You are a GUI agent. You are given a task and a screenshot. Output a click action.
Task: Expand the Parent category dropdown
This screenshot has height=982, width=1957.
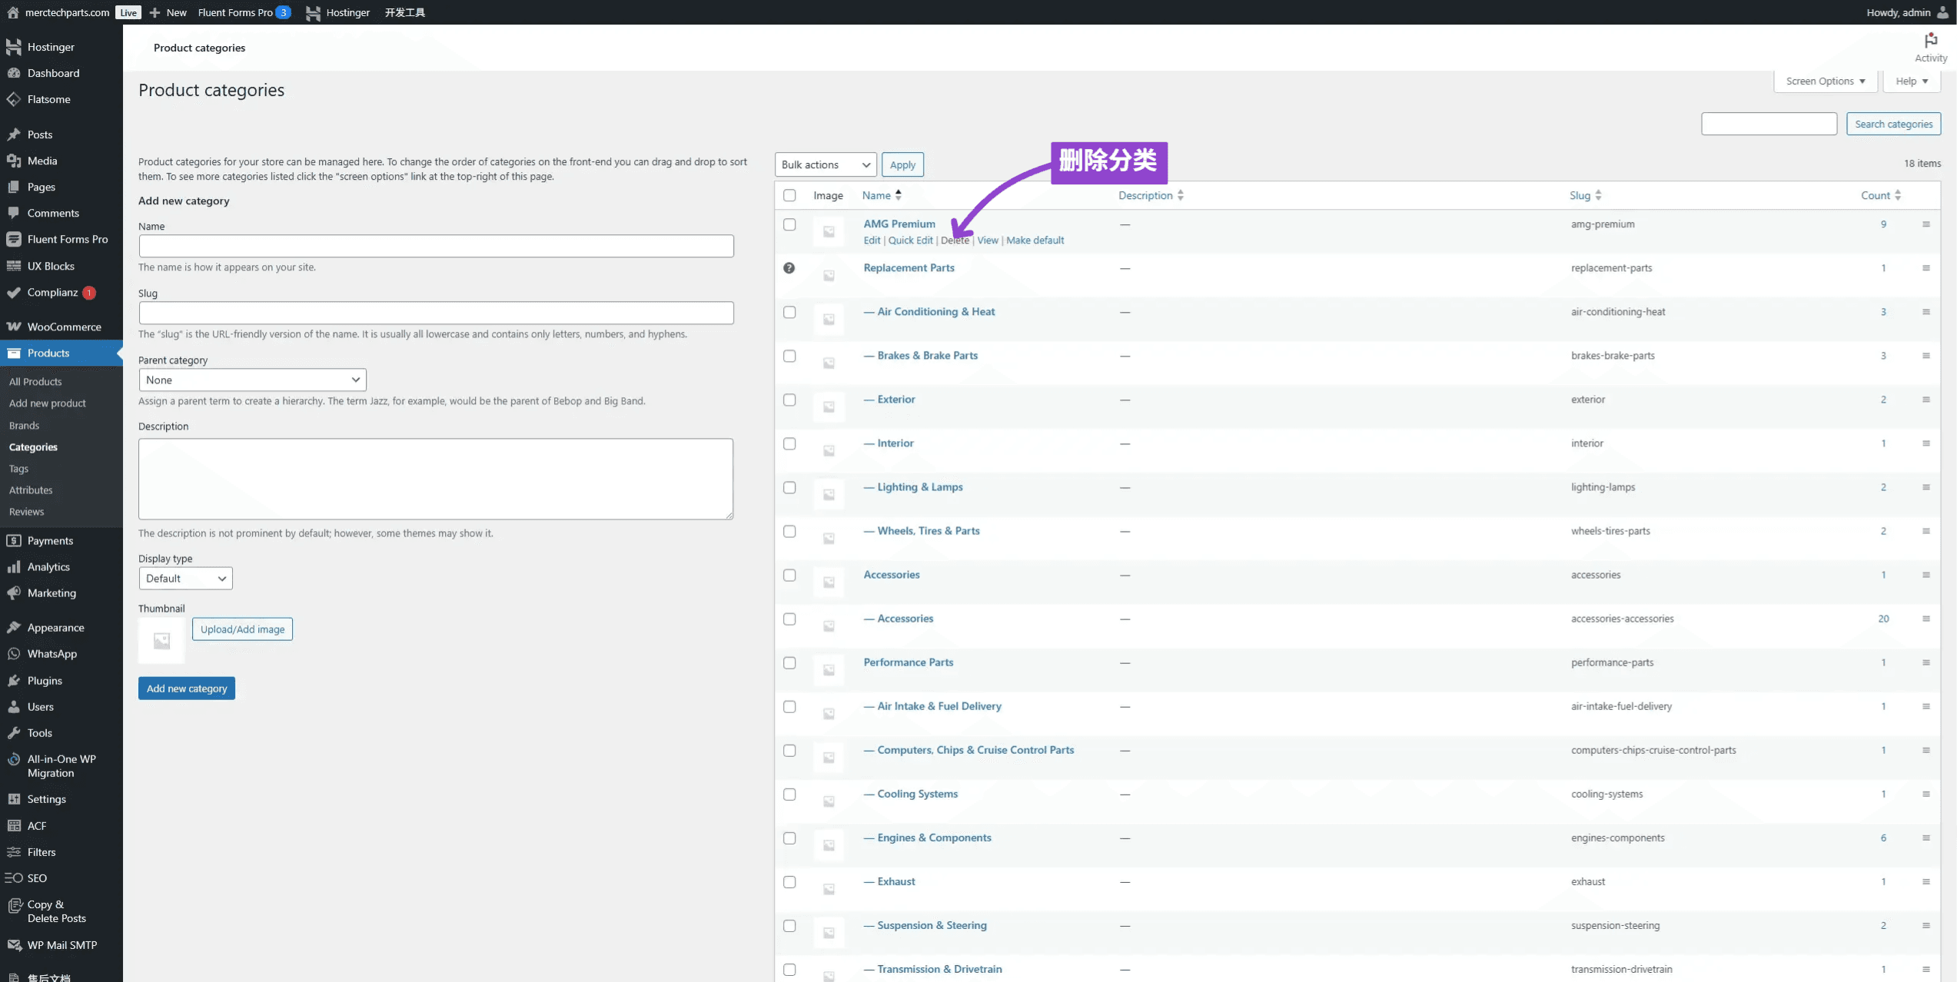pos(252,380)
